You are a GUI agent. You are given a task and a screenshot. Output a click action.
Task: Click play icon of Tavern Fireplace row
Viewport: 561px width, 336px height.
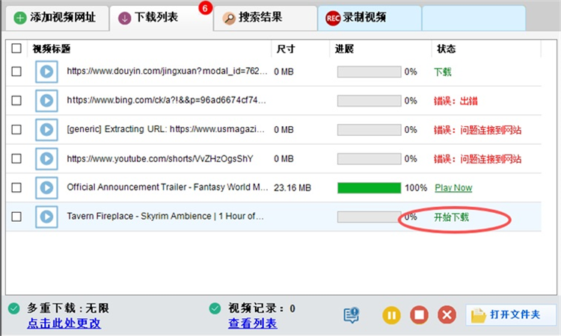[46, 217]
